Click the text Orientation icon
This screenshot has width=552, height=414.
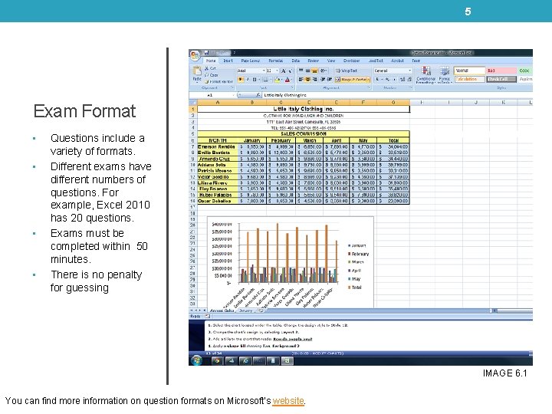pyautogui.click(x=324, y=71)
